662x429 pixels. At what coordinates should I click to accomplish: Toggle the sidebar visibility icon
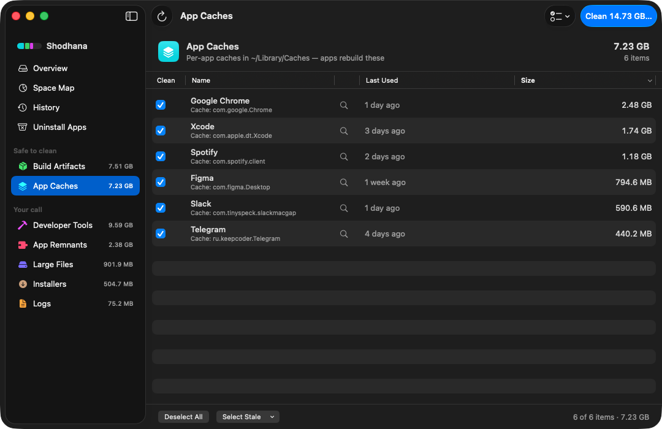click(x=131, y=16)
